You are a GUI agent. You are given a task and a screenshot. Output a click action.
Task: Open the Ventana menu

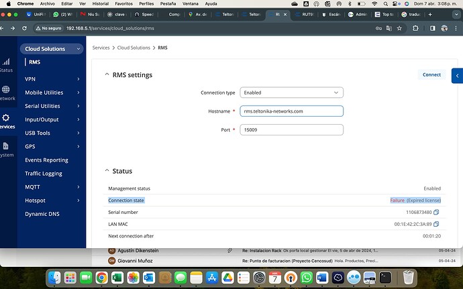190,4
